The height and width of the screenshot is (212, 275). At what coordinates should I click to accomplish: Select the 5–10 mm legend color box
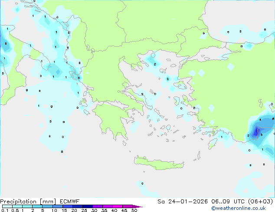[x=47, y=206]
